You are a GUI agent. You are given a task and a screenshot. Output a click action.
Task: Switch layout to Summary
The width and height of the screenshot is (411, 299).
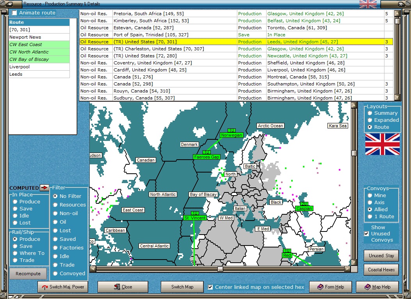pyautogui.click(x=370, y=113)
